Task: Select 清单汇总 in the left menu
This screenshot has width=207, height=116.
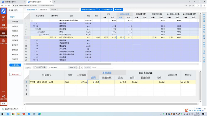Action: pyautogui.click(x=15, y=45)
